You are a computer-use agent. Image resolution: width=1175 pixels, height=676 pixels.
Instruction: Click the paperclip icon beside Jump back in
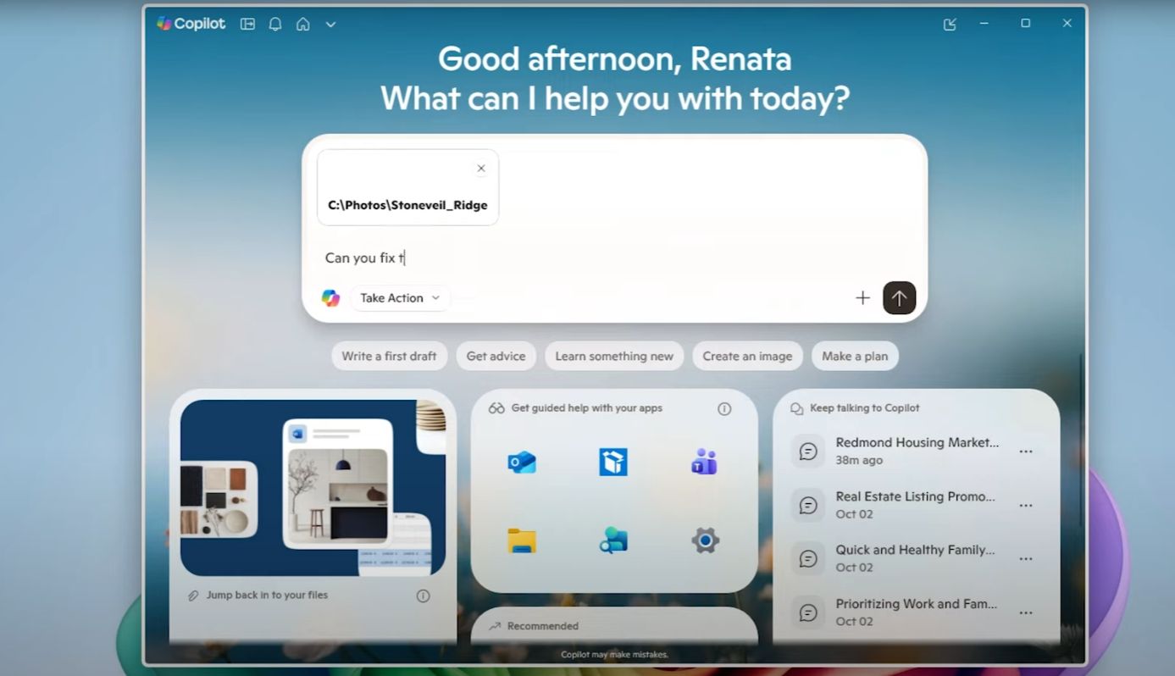pyautogui.click(x=193, y=596)
